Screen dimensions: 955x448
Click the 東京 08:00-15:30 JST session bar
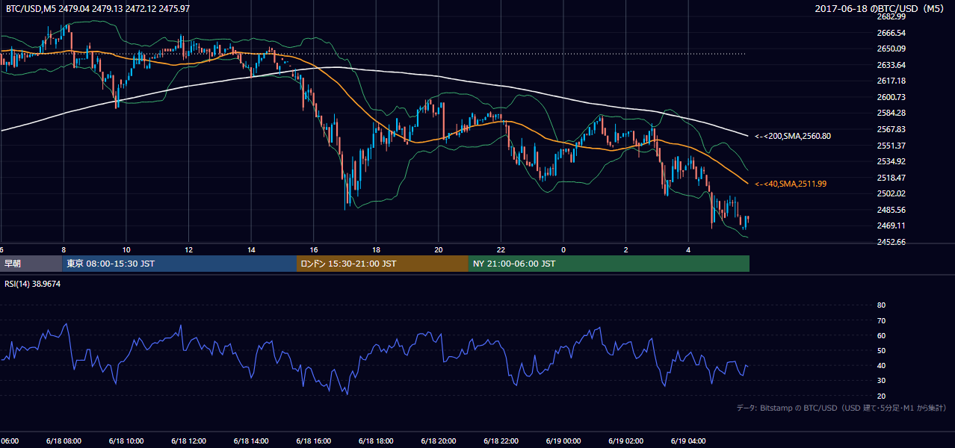tap(179, 264)
